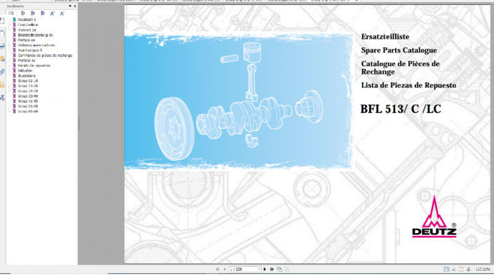The width and height of the screenshot is (494, 275).
Task: Click the increase bookmark font size icon
Action: pyautogui.click(x=52, y=13)
